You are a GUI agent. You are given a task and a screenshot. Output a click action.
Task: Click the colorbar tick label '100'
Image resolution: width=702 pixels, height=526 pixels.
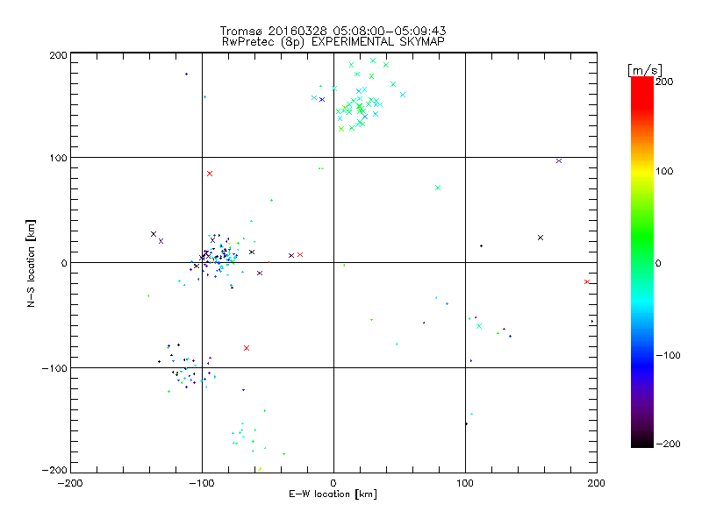pyautogui.click(x=664, y=171)
